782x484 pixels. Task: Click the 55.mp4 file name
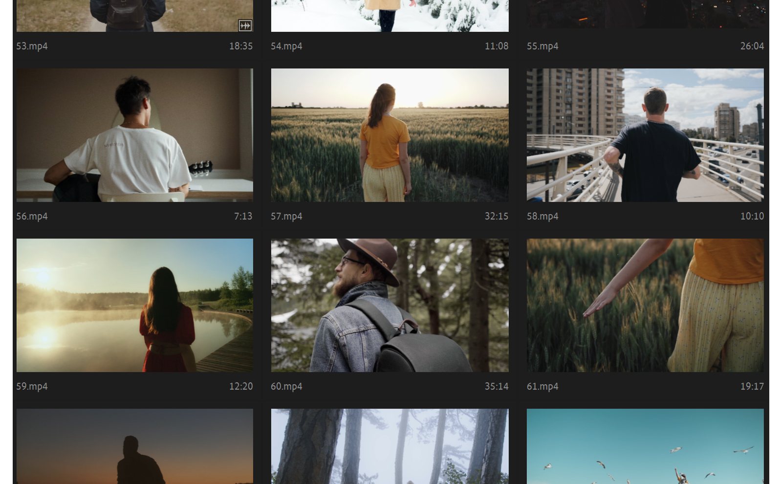pyautogui.click(x=543, y=46)
